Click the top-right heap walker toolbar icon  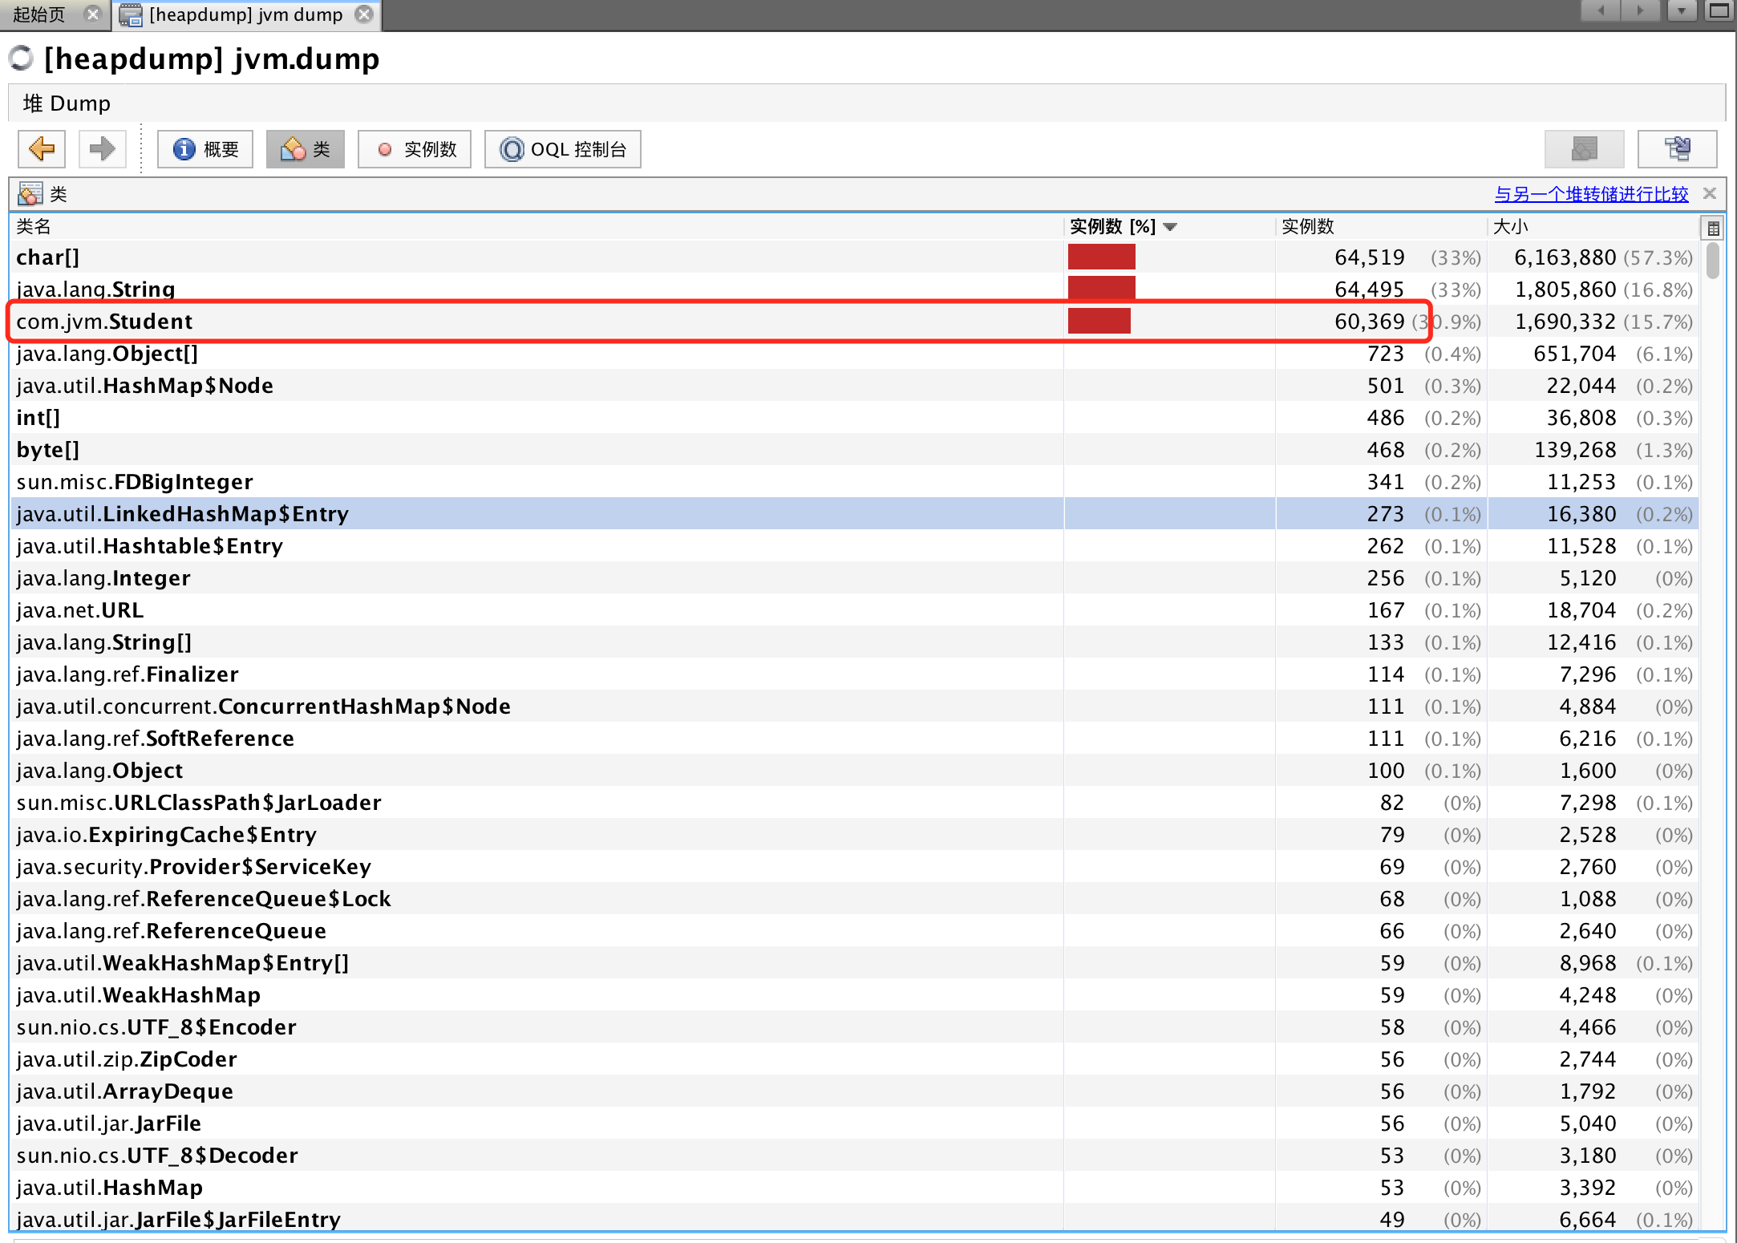click(x=1677, y=149)
